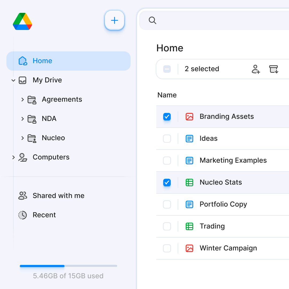Toggle the select-all checkbox beside 2 selected

[167, 69]
